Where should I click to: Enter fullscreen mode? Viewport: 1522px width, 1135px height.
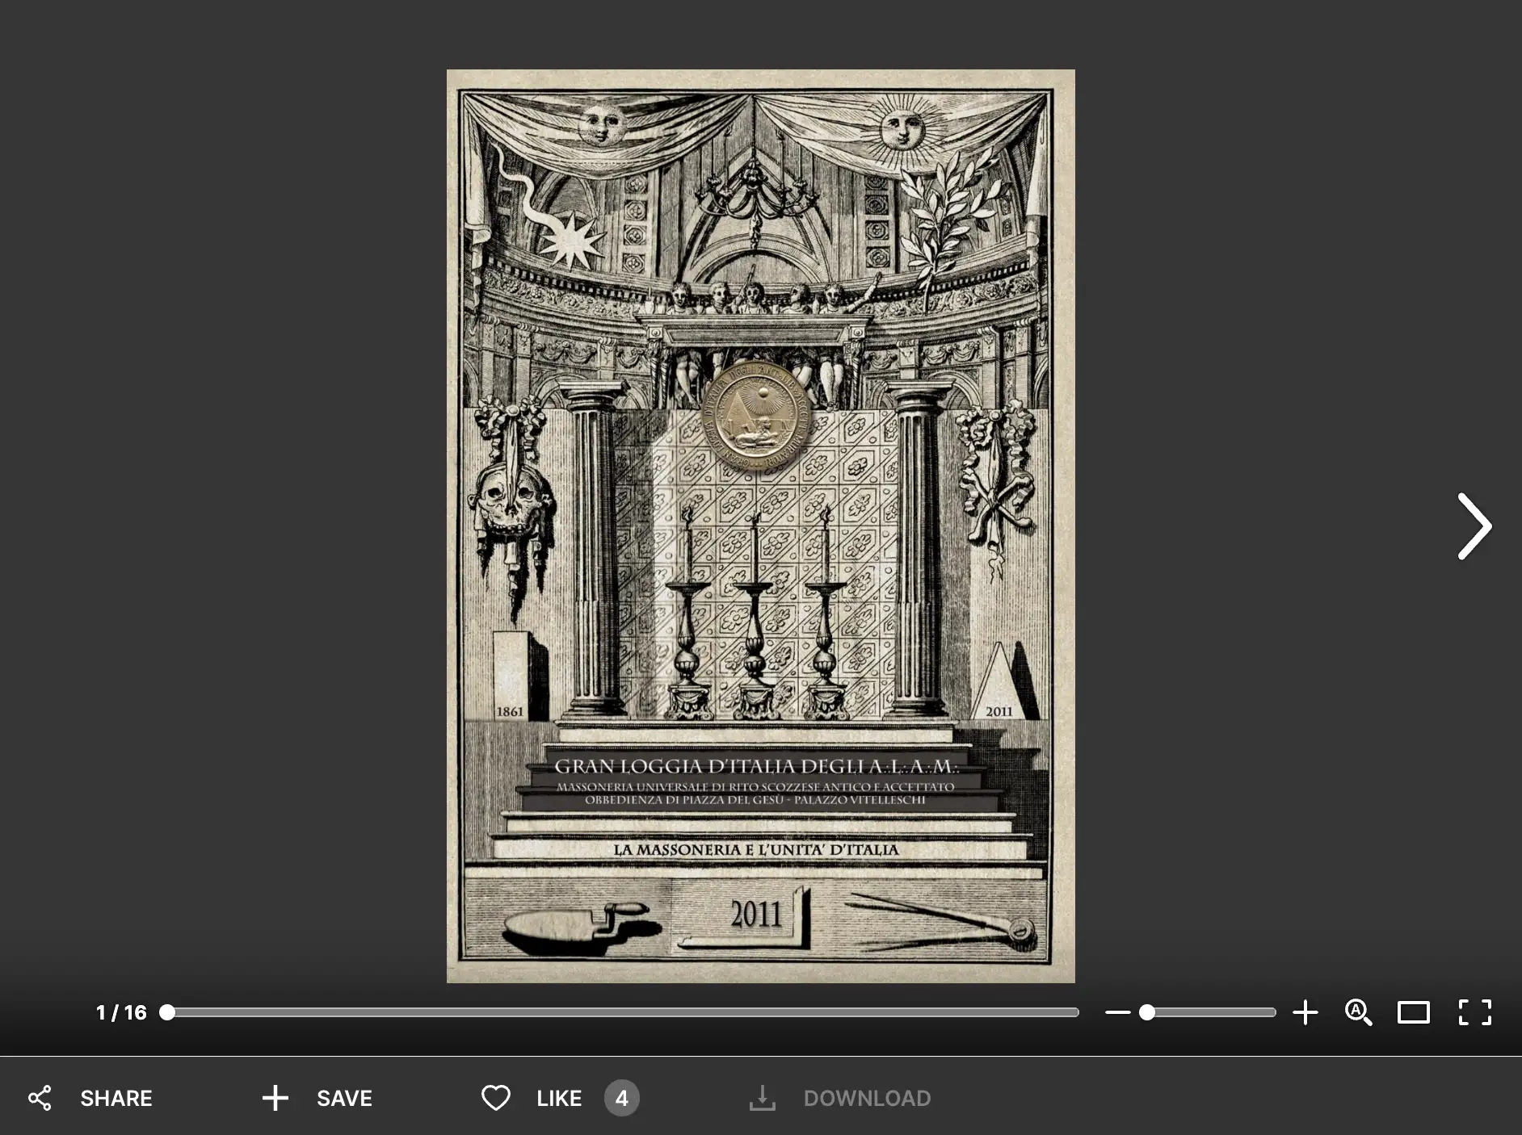pos(1474,1012)
